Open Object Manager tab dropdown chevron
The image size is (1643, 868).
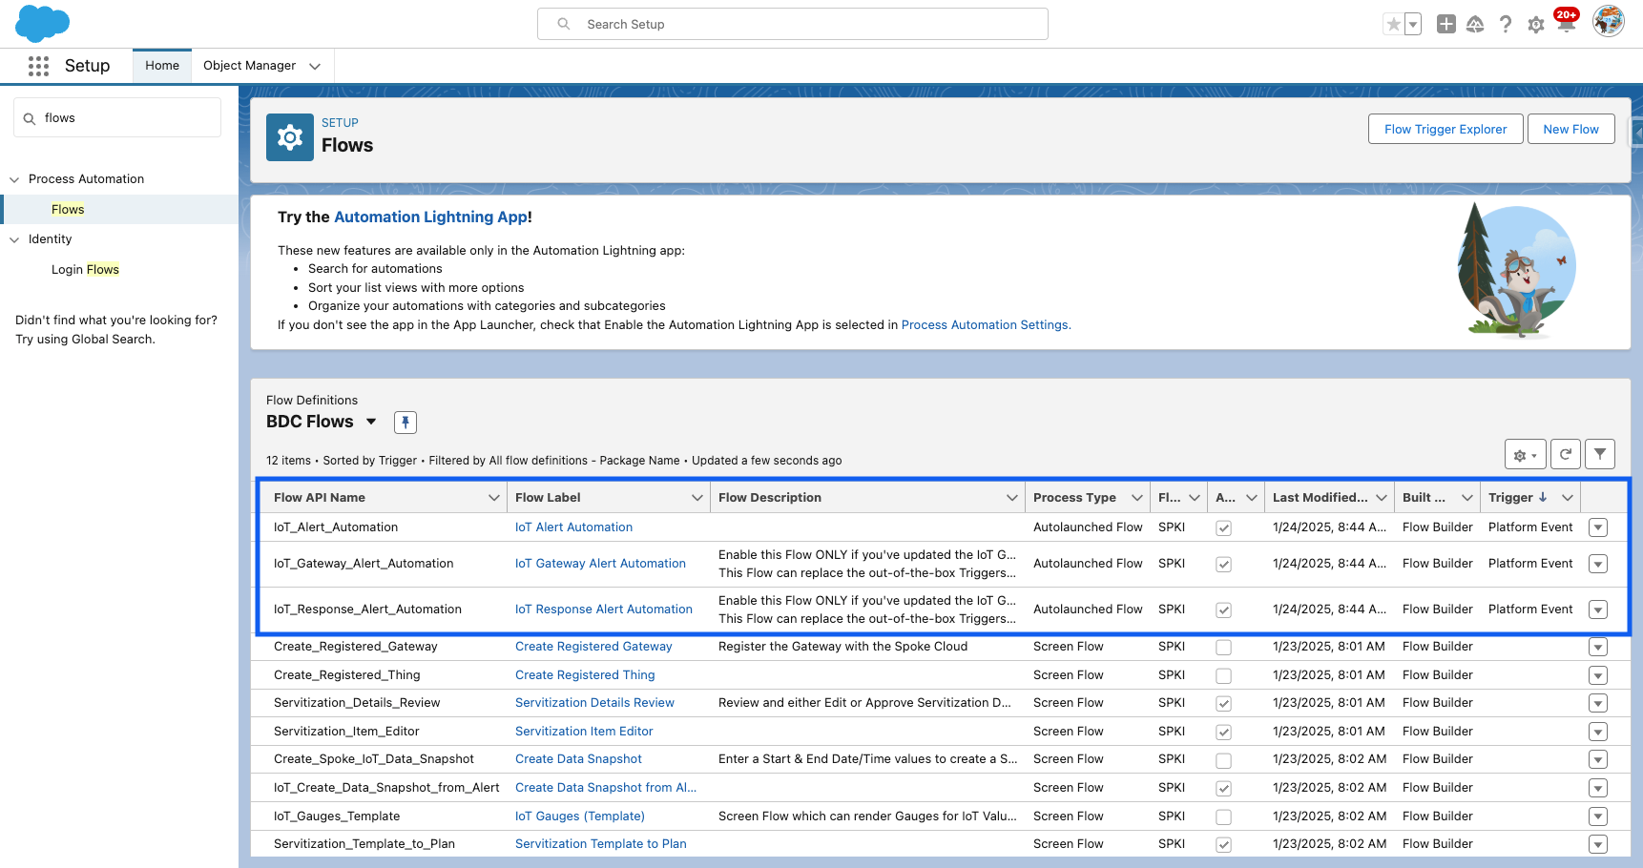(315, 66)
